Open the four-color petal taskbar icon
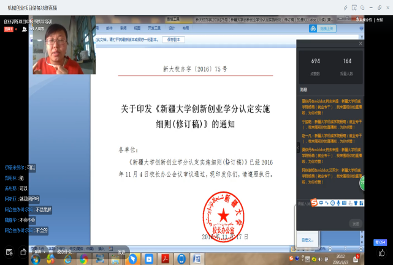This screenshot has height=265, width=393. tap(51, 259)
